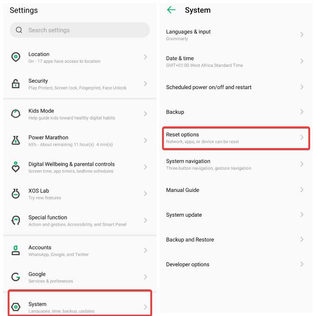Select the System update option
Image resolution: width=316 pixels, height=316 pixels.
[184, 215]
